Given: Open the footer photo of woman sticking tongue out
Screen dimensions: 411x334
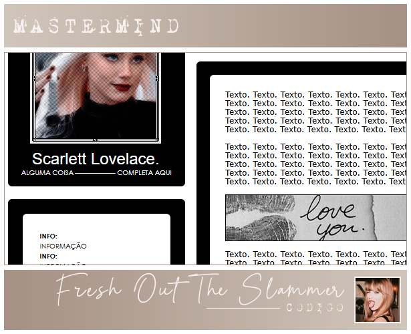Looking at the screenshot, I should (x=378, y=300).
